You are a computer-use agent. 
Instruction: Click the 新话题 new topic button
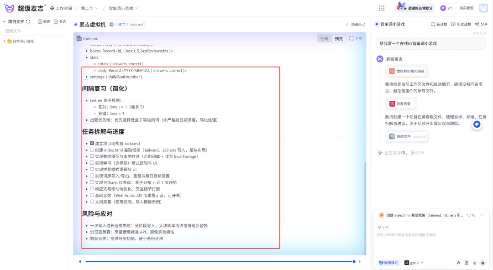tap(439, 24)
